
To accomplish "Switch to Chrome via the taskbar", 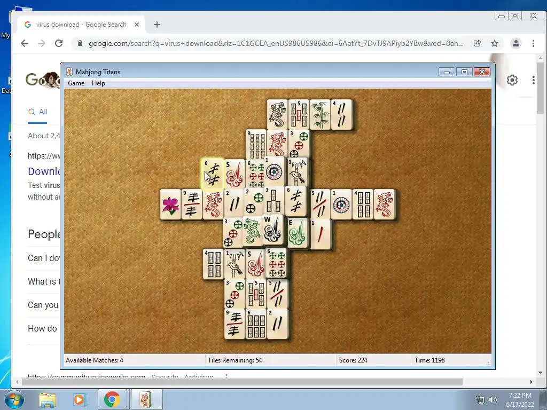I will tap(112, 399).
